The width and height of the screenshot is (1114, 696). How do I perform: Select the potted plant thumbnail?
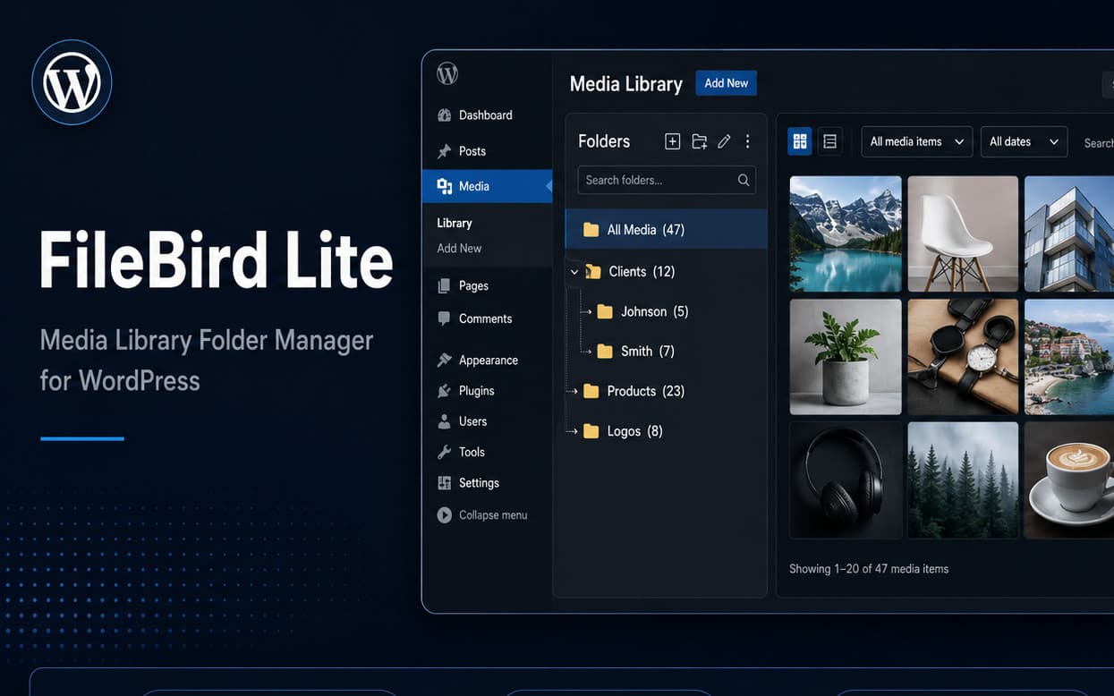[846, 357]
